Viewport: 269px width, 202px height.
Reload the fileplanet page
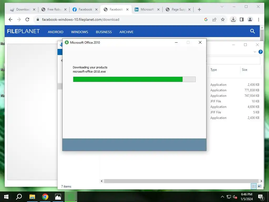27,19
